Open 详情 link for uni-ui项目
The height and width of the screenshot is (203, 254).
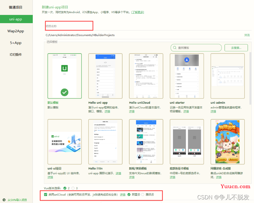(x=50, y=177)
